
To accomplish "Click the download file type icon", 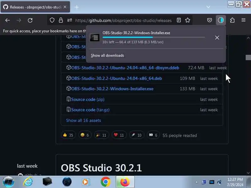I will click(95, 38).
